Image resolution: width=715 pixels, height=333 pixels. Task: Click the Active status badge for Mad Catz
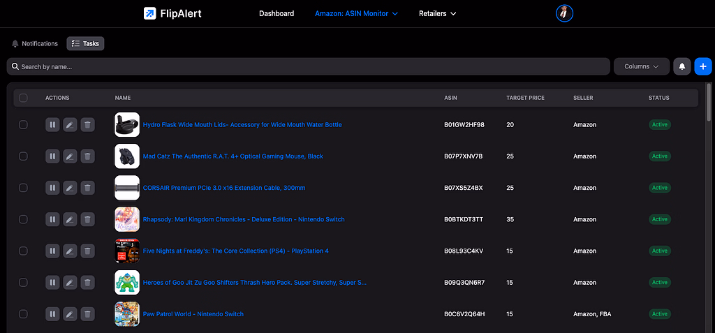coord(659,156)
